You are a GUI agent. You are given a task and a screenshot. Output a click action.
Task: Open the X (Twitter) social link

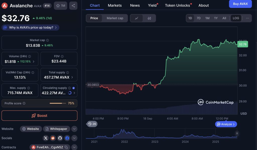coord(46,138)
